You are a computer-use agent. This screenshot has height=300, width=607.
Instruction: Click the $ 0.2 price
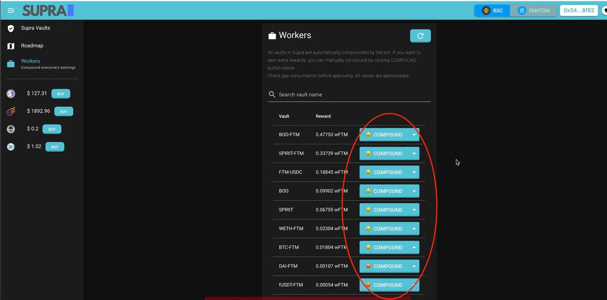click(33, 129)
